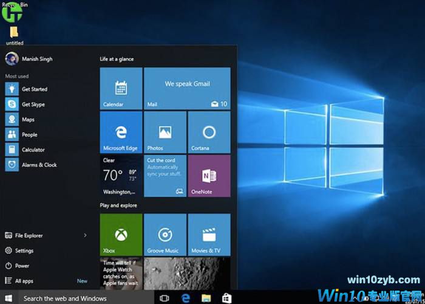The width and height of the screenshot is (425, 304).
Task: Open File Explorer from Start menu
Action: (24, 236)
